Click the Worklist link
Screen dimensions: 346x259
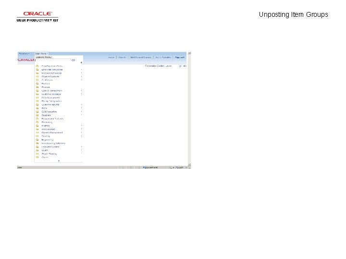[x=122, y=57]
